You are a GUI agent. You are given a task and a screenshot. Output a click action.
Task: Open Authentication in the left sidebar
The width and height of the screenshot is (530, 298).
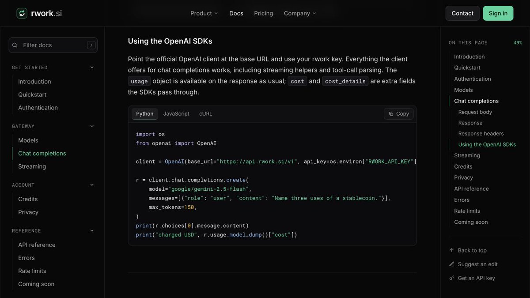point(38,108)
